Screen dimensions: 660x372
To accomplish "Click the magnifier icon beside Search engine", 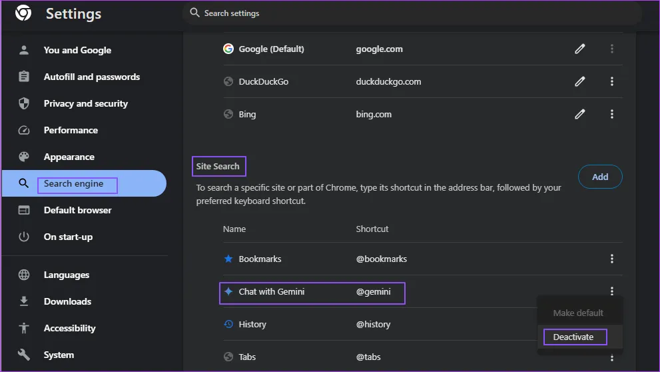I will [24, 183].
